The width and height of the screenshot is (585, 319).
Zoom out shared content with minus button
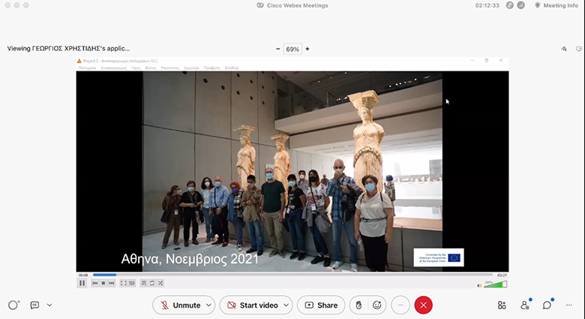(277, 49)
